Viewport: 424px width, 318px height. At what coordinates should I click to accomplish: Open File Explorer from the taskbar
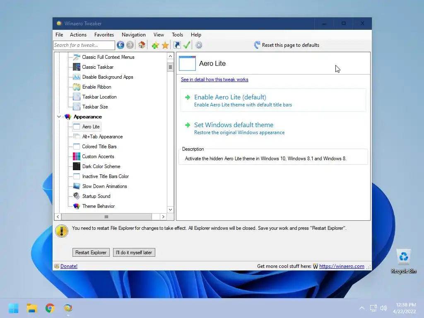(31, 308)
